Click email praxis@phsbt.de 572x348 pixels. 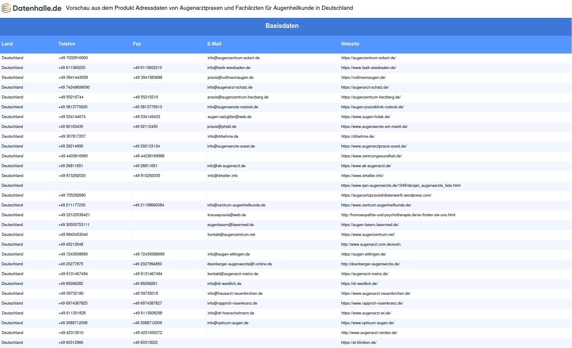pyautogui.click(x=222, y=127)
